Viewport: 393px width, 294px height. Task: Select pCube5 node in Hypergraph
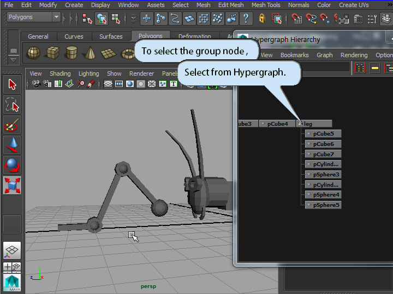pos(323,134)
